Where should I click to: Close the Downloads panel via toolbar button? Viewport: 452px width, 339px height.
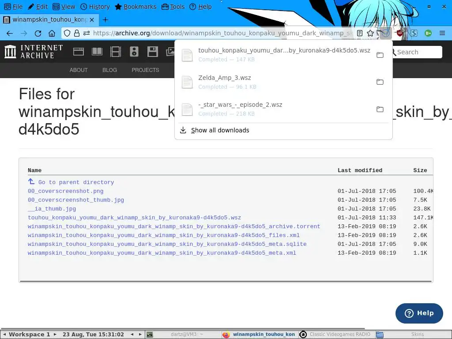pos(385,33)
